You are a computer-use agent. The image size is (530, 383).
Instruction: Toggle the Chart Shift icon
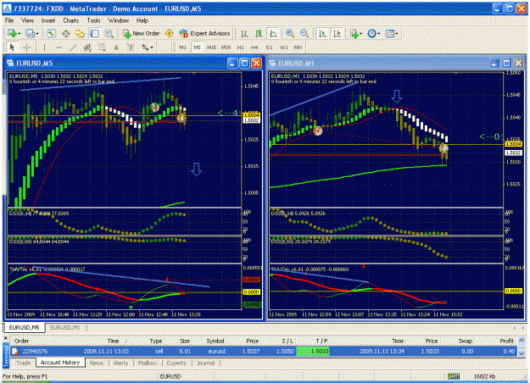coord(337,33)
